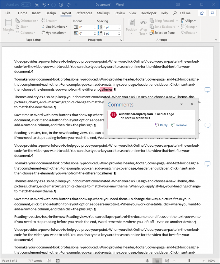Open the Line Numbers dropdown

click(54, 27)
